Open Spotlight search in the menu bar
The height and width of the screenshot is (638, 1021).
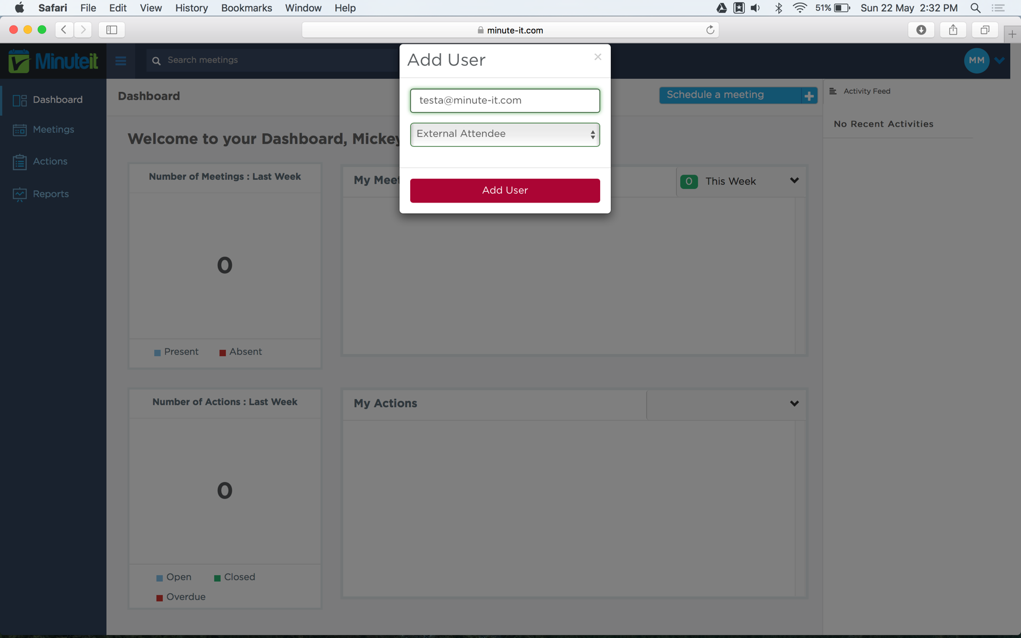975,8
